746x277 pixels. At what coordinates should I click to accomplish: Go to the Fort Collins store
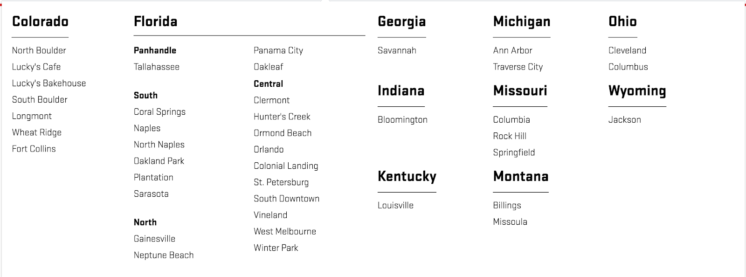tap(34, 149)
